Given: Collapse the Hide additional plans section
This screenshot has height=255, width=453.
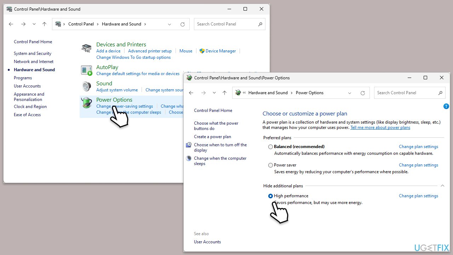Looking at the screenshot, I should [x=442, y=186].
